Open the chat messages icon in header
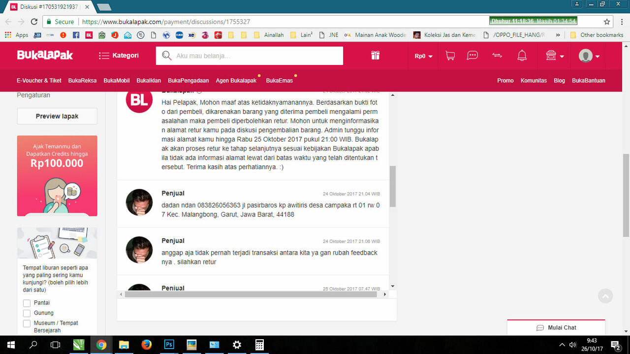 click(x=472, y=56)
